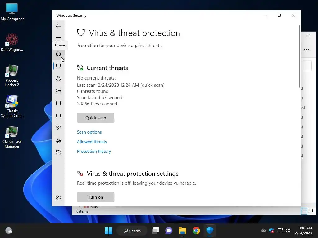Select the DataWagon desktop shortcut

(12, 42)
